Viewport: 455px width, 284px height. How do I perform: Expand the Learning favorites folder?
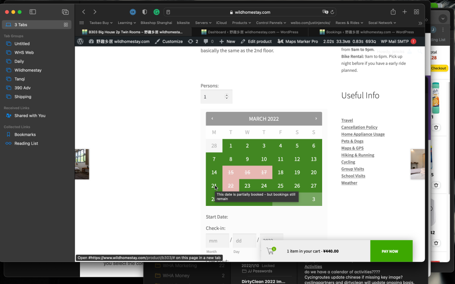(x=127, y=23)
